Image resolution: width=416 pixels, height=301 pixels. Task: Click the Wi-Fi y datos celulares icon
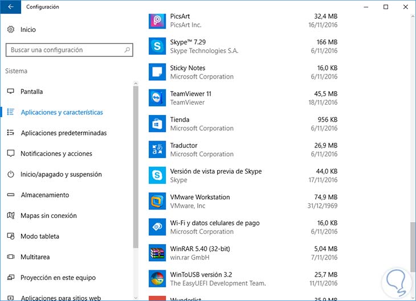157,227
